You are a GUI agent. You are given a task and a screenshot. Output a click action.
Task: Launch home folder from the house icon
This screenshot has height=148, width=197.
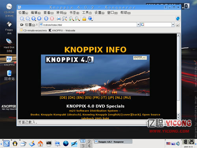40,143
